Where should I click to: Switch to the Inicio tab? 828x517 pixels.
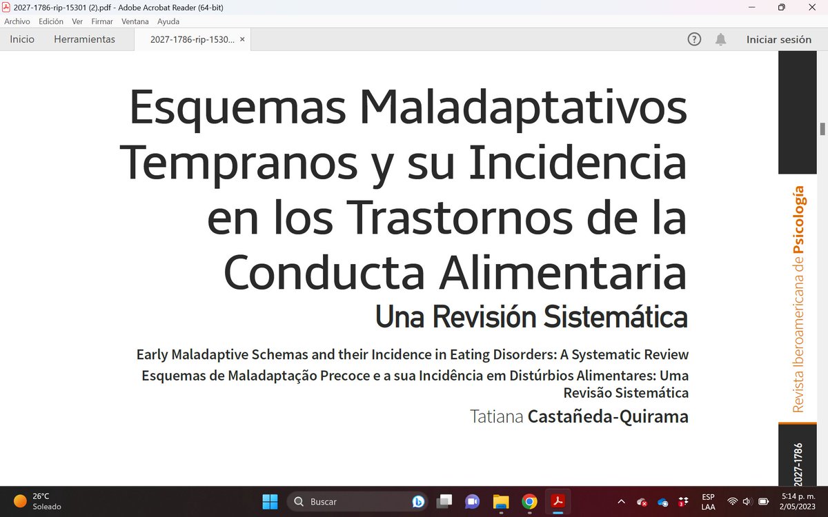22,39
